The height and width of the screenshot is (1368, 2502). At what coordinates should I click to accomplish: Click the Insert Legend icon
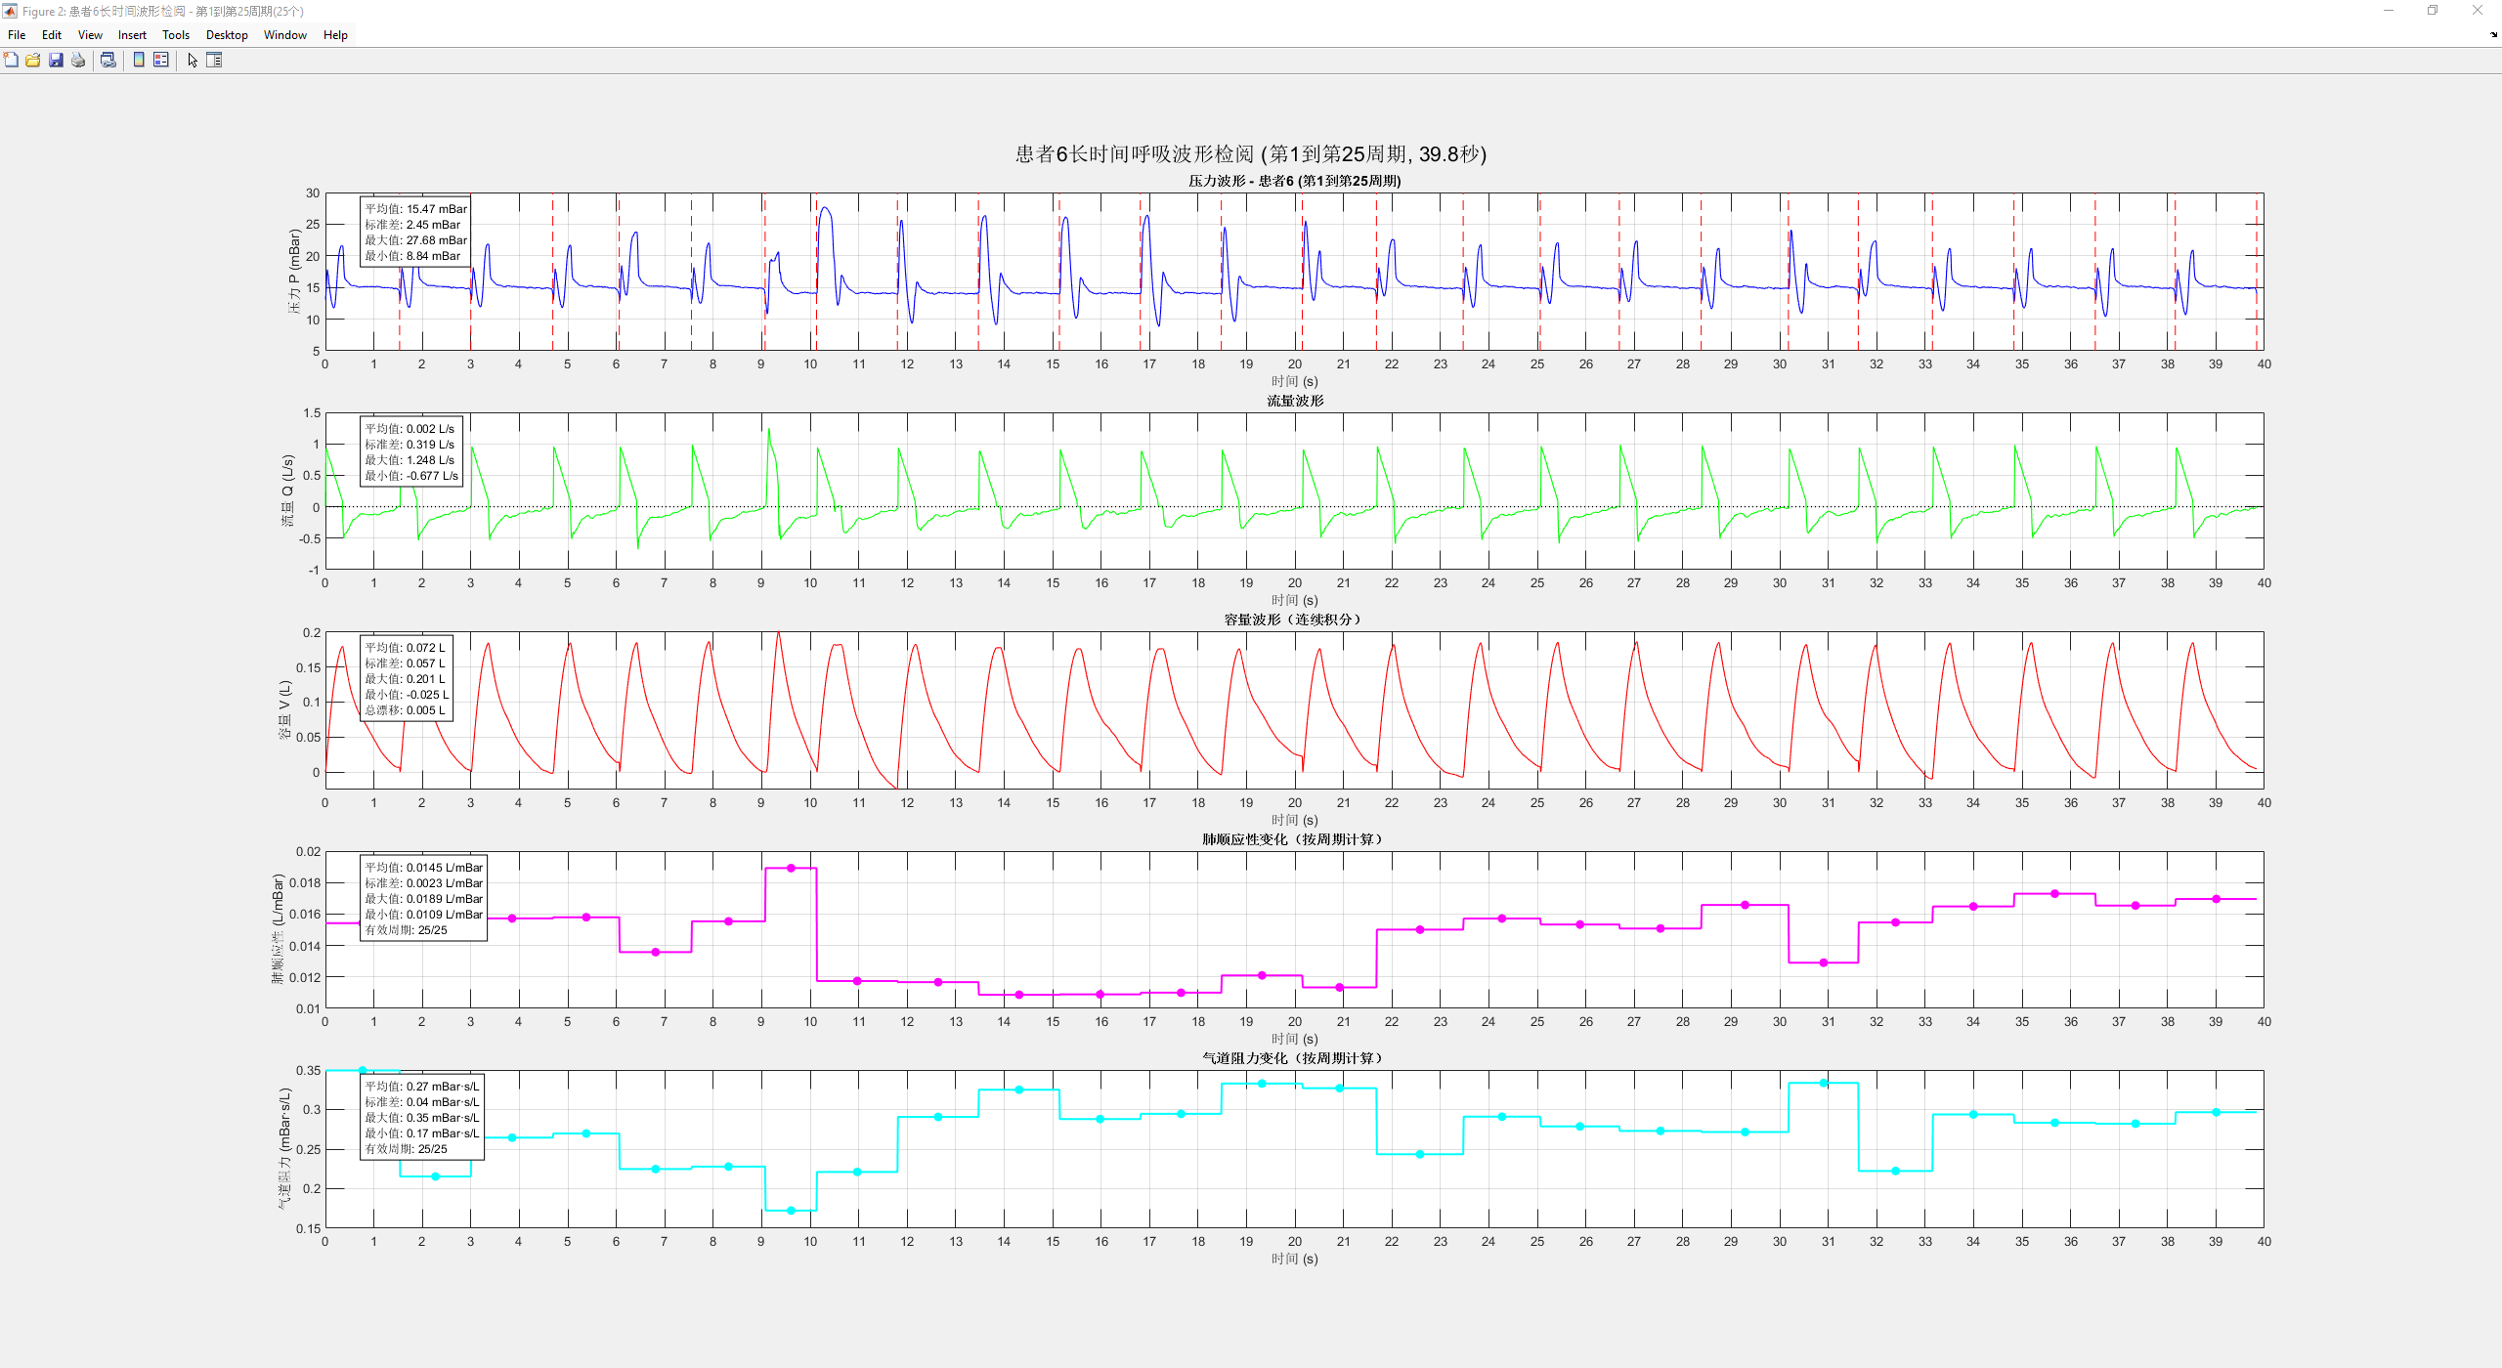[161, 61]
